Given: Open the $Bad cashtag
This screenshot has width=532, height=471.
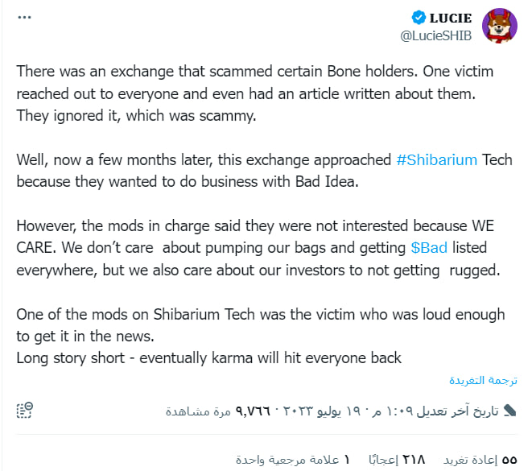Looking at the screenshot, I should pos(429,248).
